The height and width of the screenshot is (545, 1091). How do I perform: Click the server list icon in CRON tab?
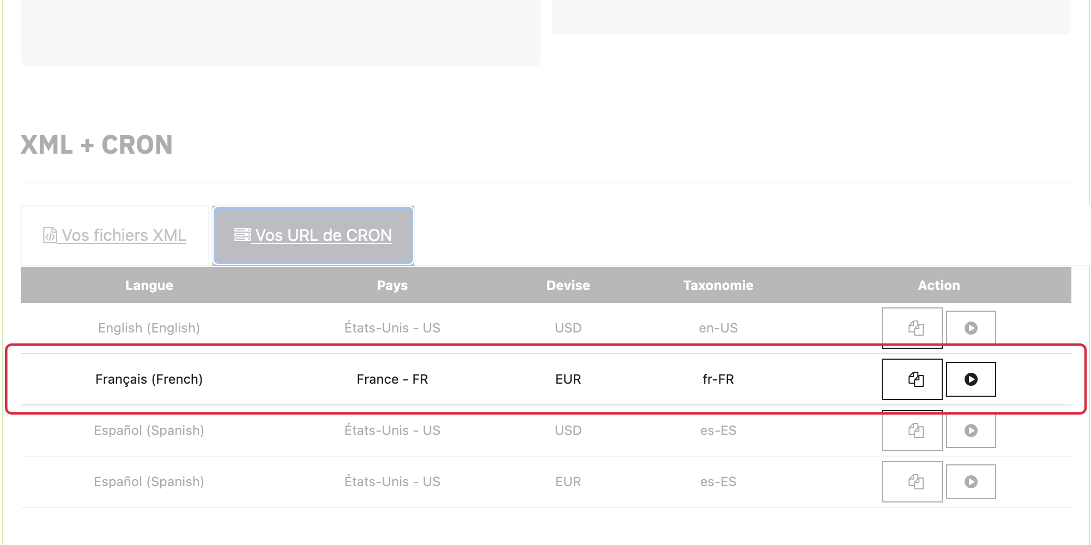click(243, 235)
